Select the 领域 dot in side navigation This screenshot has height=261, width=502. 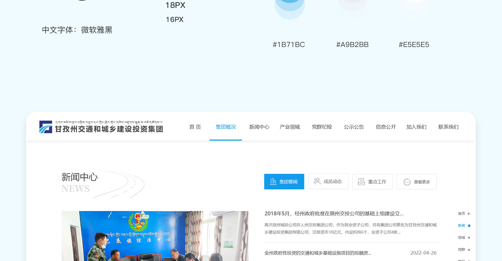469,238
